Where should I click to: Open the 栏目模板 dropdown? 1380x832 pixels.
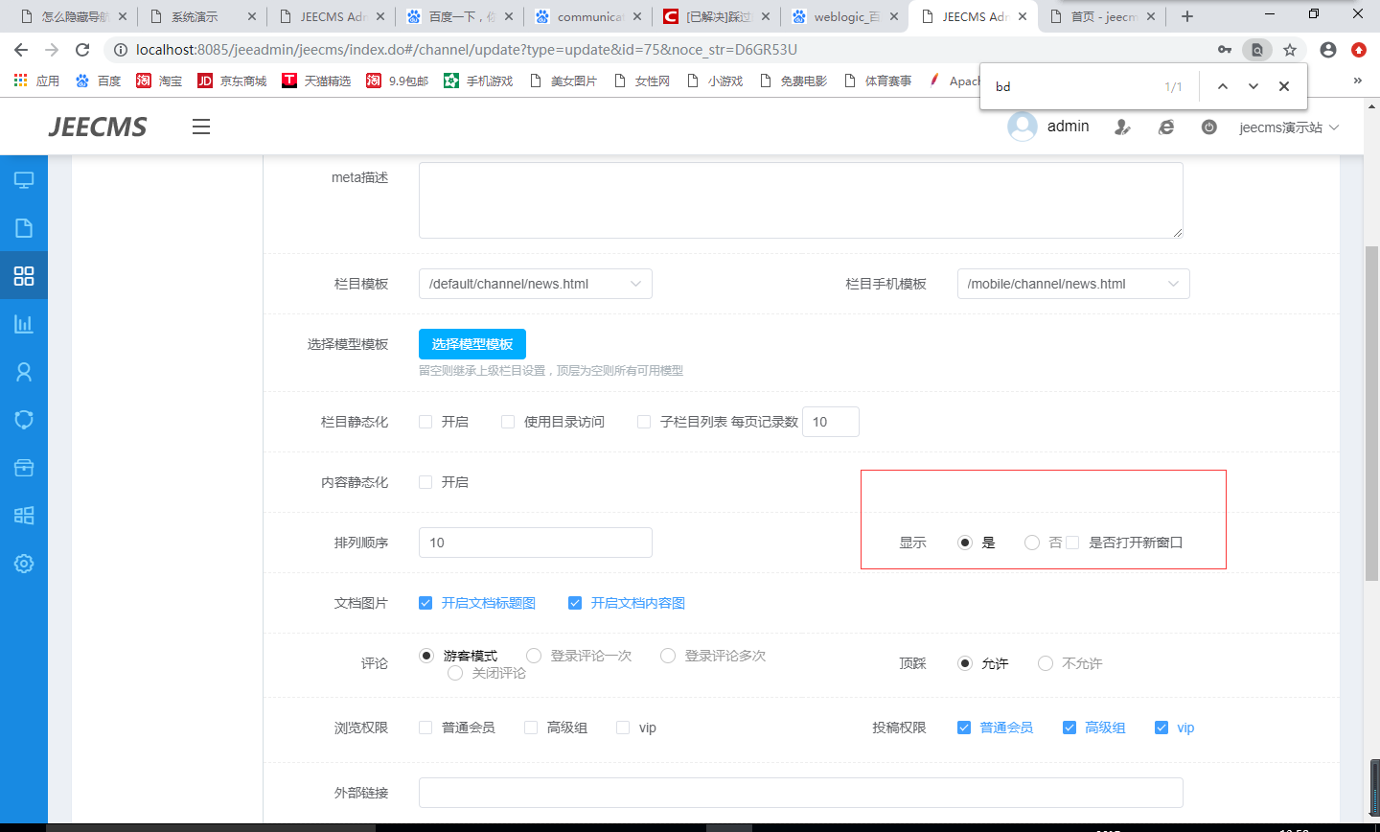[535, 284]
